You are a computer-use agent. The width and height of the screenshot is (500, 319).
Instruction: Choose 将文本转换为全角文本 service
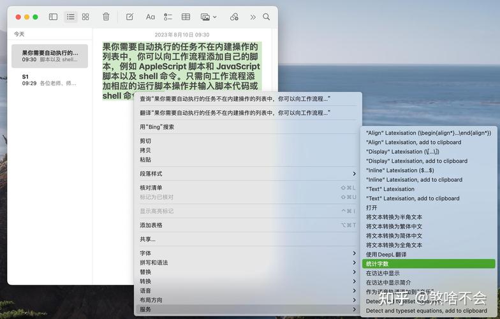429,245
